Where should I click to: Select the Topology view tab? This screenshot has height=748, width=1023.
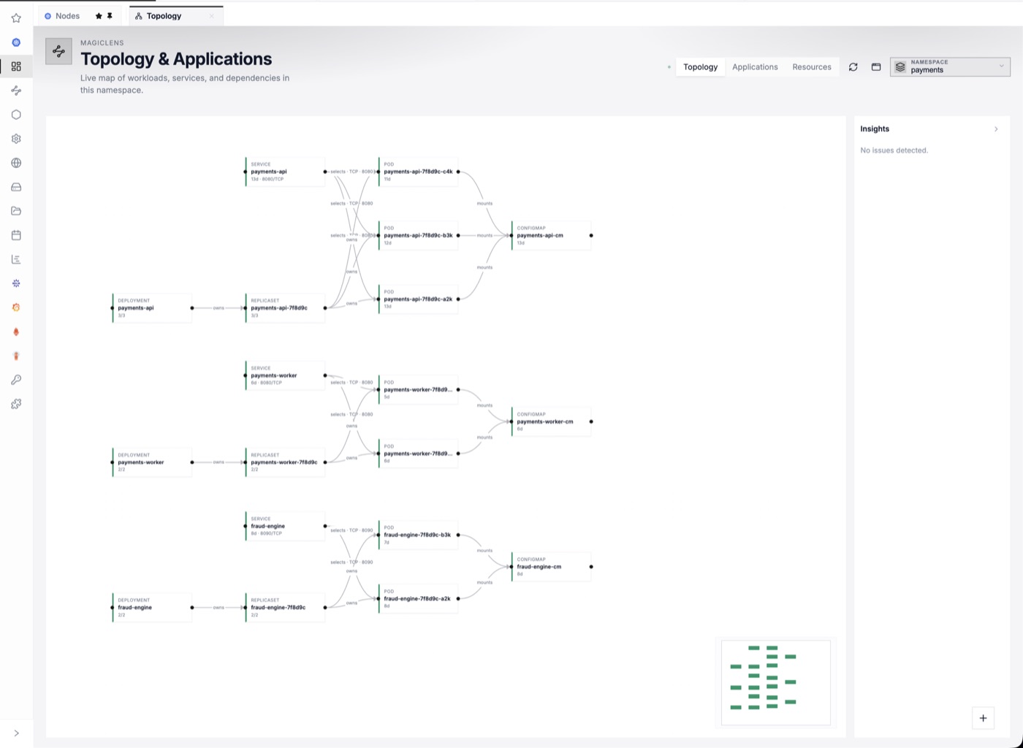pos(700,67)
